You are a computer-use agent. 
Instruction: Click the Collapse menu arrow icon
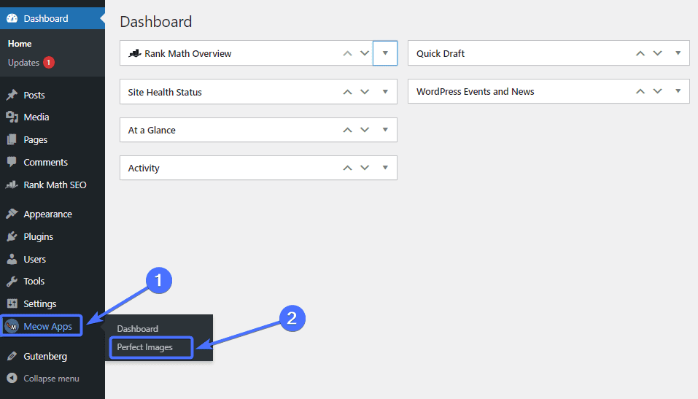12,378
